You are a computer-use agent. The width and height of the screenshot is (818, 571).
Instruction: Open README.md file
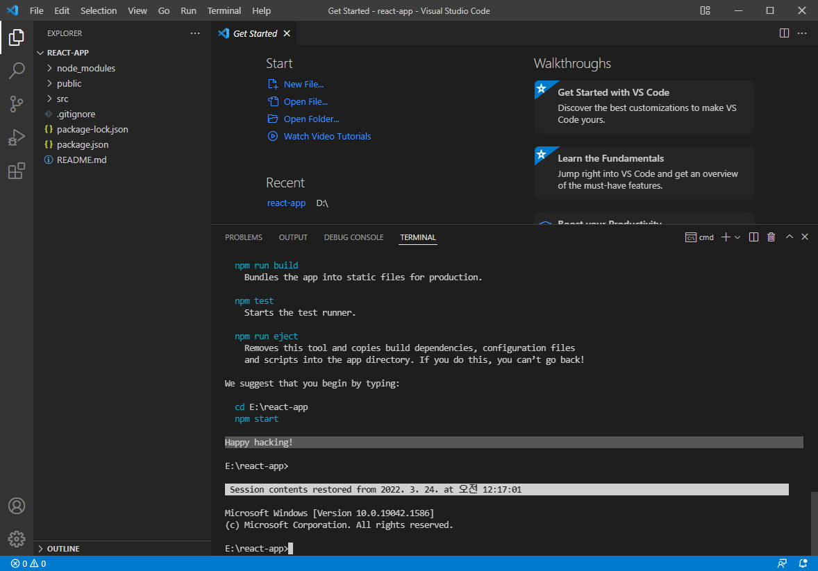click(x=122, y=160)
